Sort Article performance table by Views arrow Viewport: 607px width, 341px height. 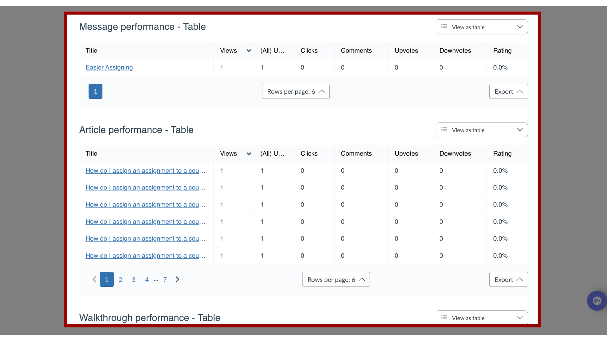coord(249,154)
